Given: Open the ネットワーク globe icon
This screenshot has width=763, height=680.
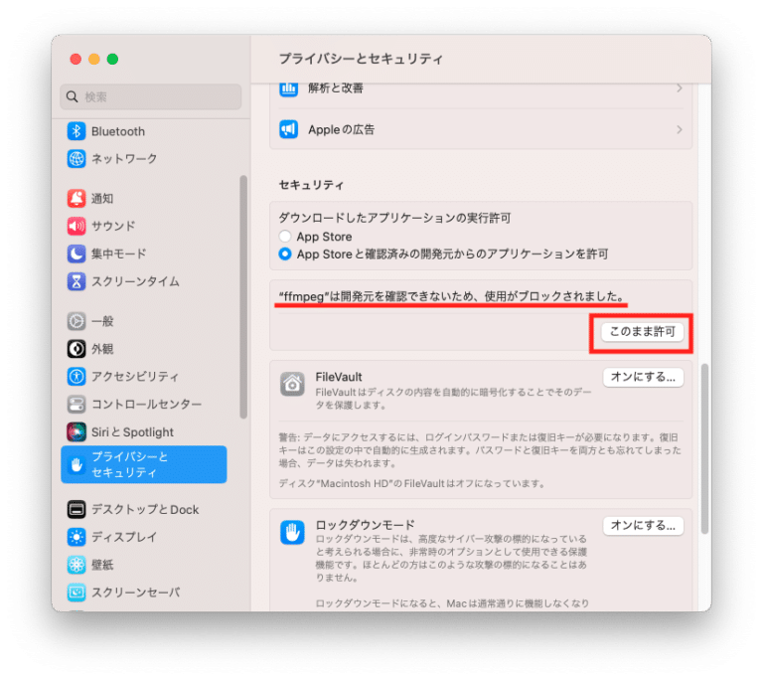Looking at the screenshot, I should click(x=76, y=159).
